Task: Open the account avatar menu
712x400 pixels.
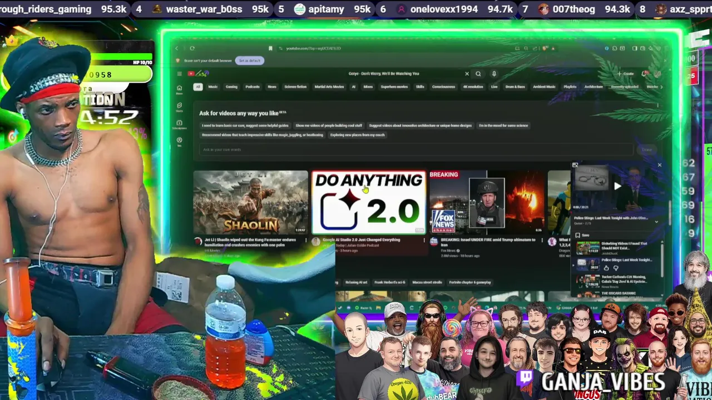Action: point(657,74)
